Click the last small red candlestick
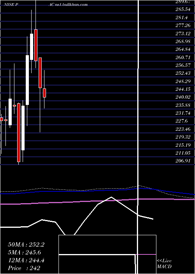The width and height of the screenshot is (195, 274). coord(44,93)
